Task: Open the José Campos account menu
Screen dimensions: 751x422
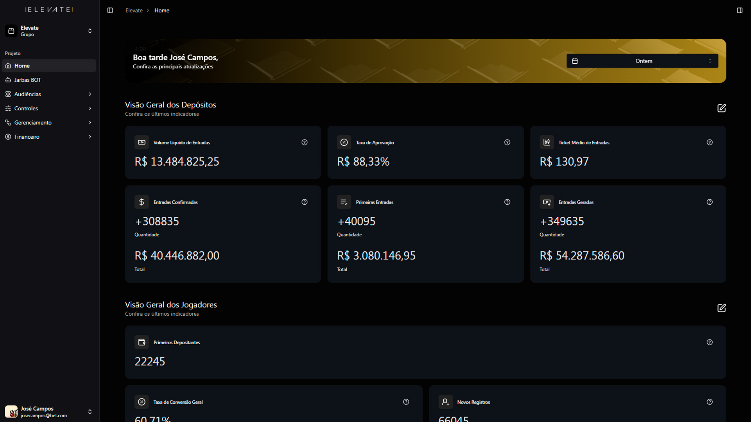Action: click(x=49, y=412)
